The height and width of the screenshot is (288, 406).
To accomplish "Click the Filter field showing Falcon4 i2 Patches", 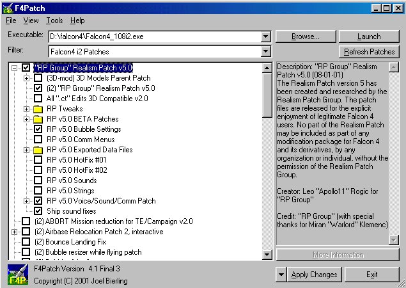I will [155, 52].
